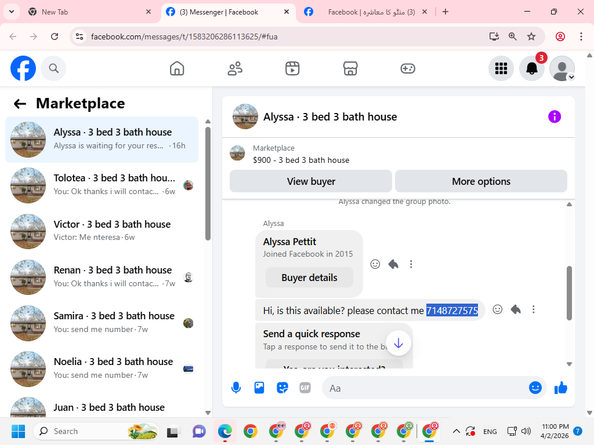Image resolution: width=594 pixels, height=445 pixels.
Task: Open the tab search dropdown chevron
Action: click(12, 12)
